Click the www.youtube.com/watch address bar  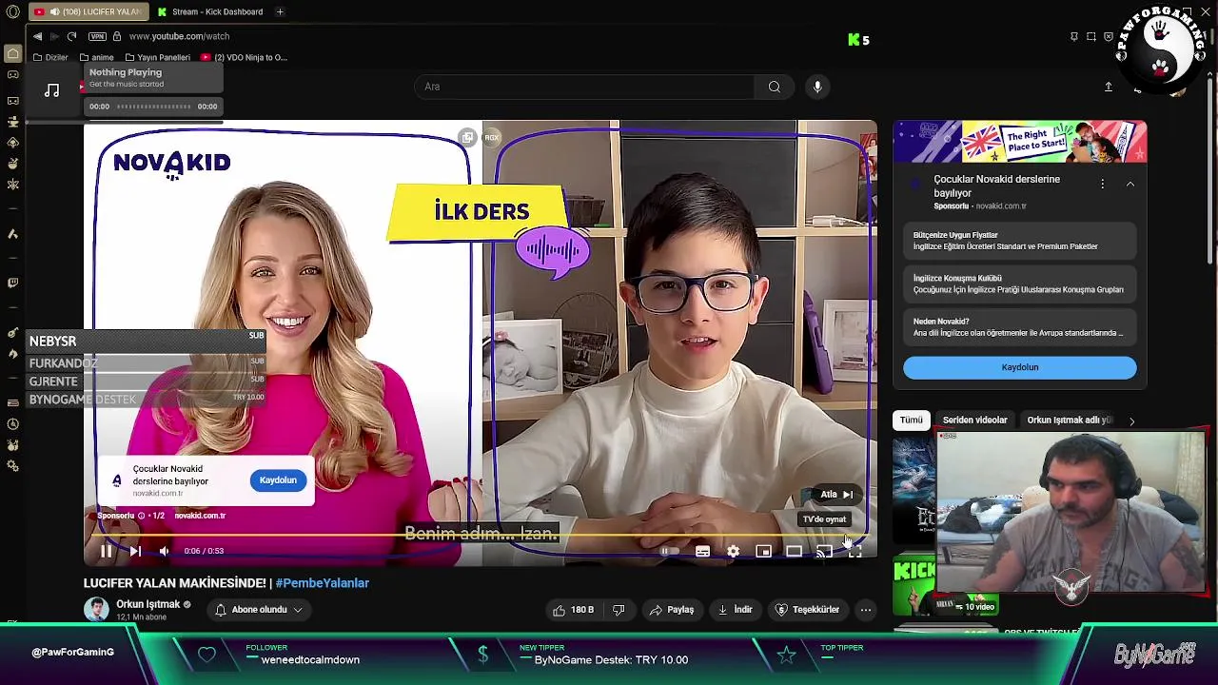pos(179,36)
